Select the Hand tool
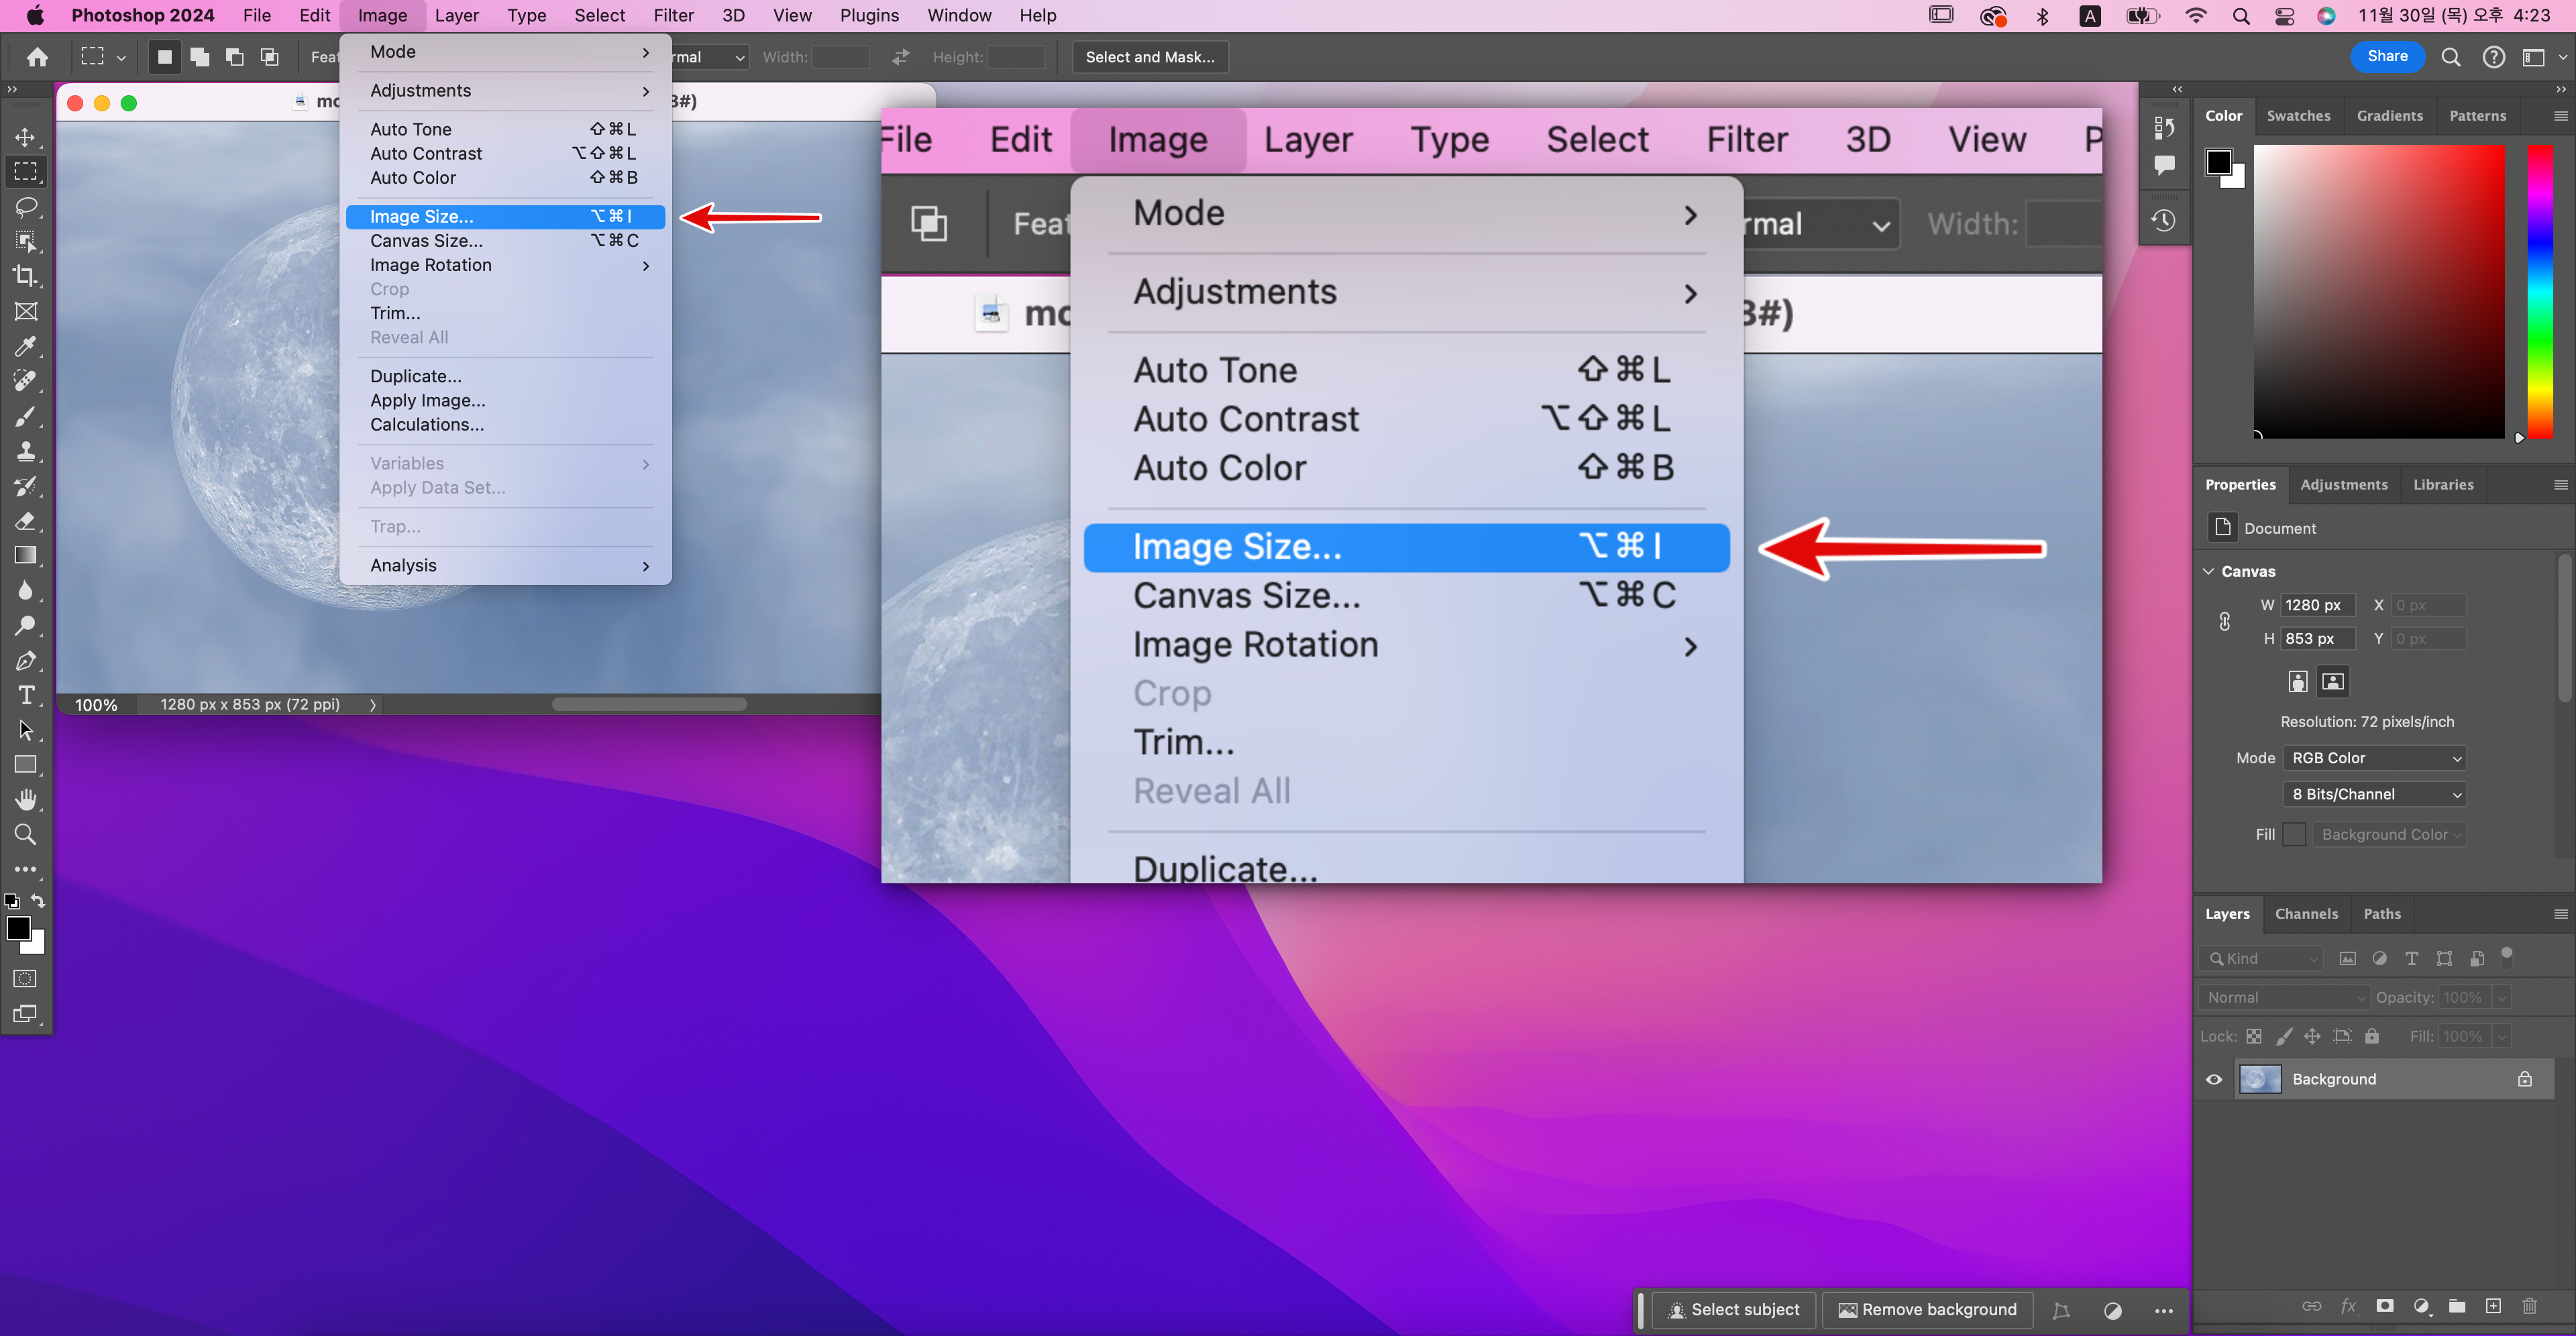The width and height of the screenshot is (2576, 1336). coord(25,800)
